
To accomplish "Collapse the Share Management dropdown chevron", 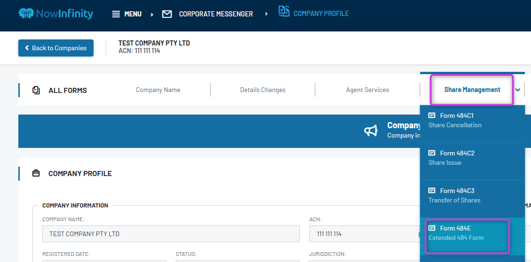I will coord(517,90).
